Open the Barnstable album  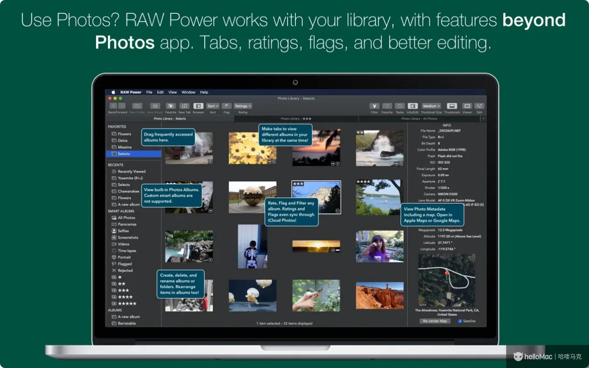tap(123, 323)
